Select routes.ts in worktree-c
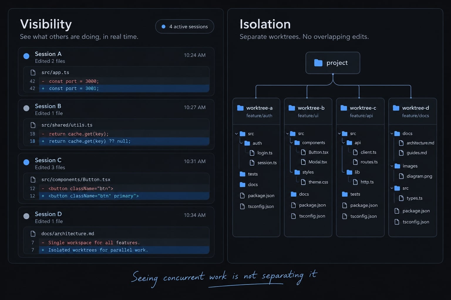451x300 pixels. 365,162
